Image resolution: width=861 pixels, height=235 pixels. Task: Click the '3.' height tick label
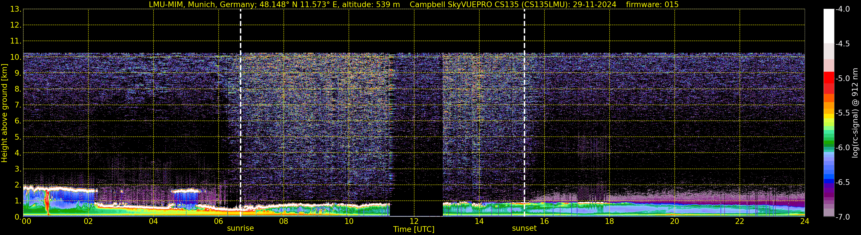[18, 169]
